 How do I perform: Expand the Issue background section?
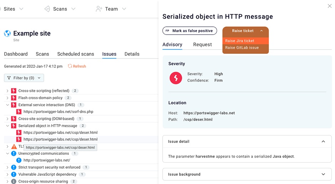point(323,174)
